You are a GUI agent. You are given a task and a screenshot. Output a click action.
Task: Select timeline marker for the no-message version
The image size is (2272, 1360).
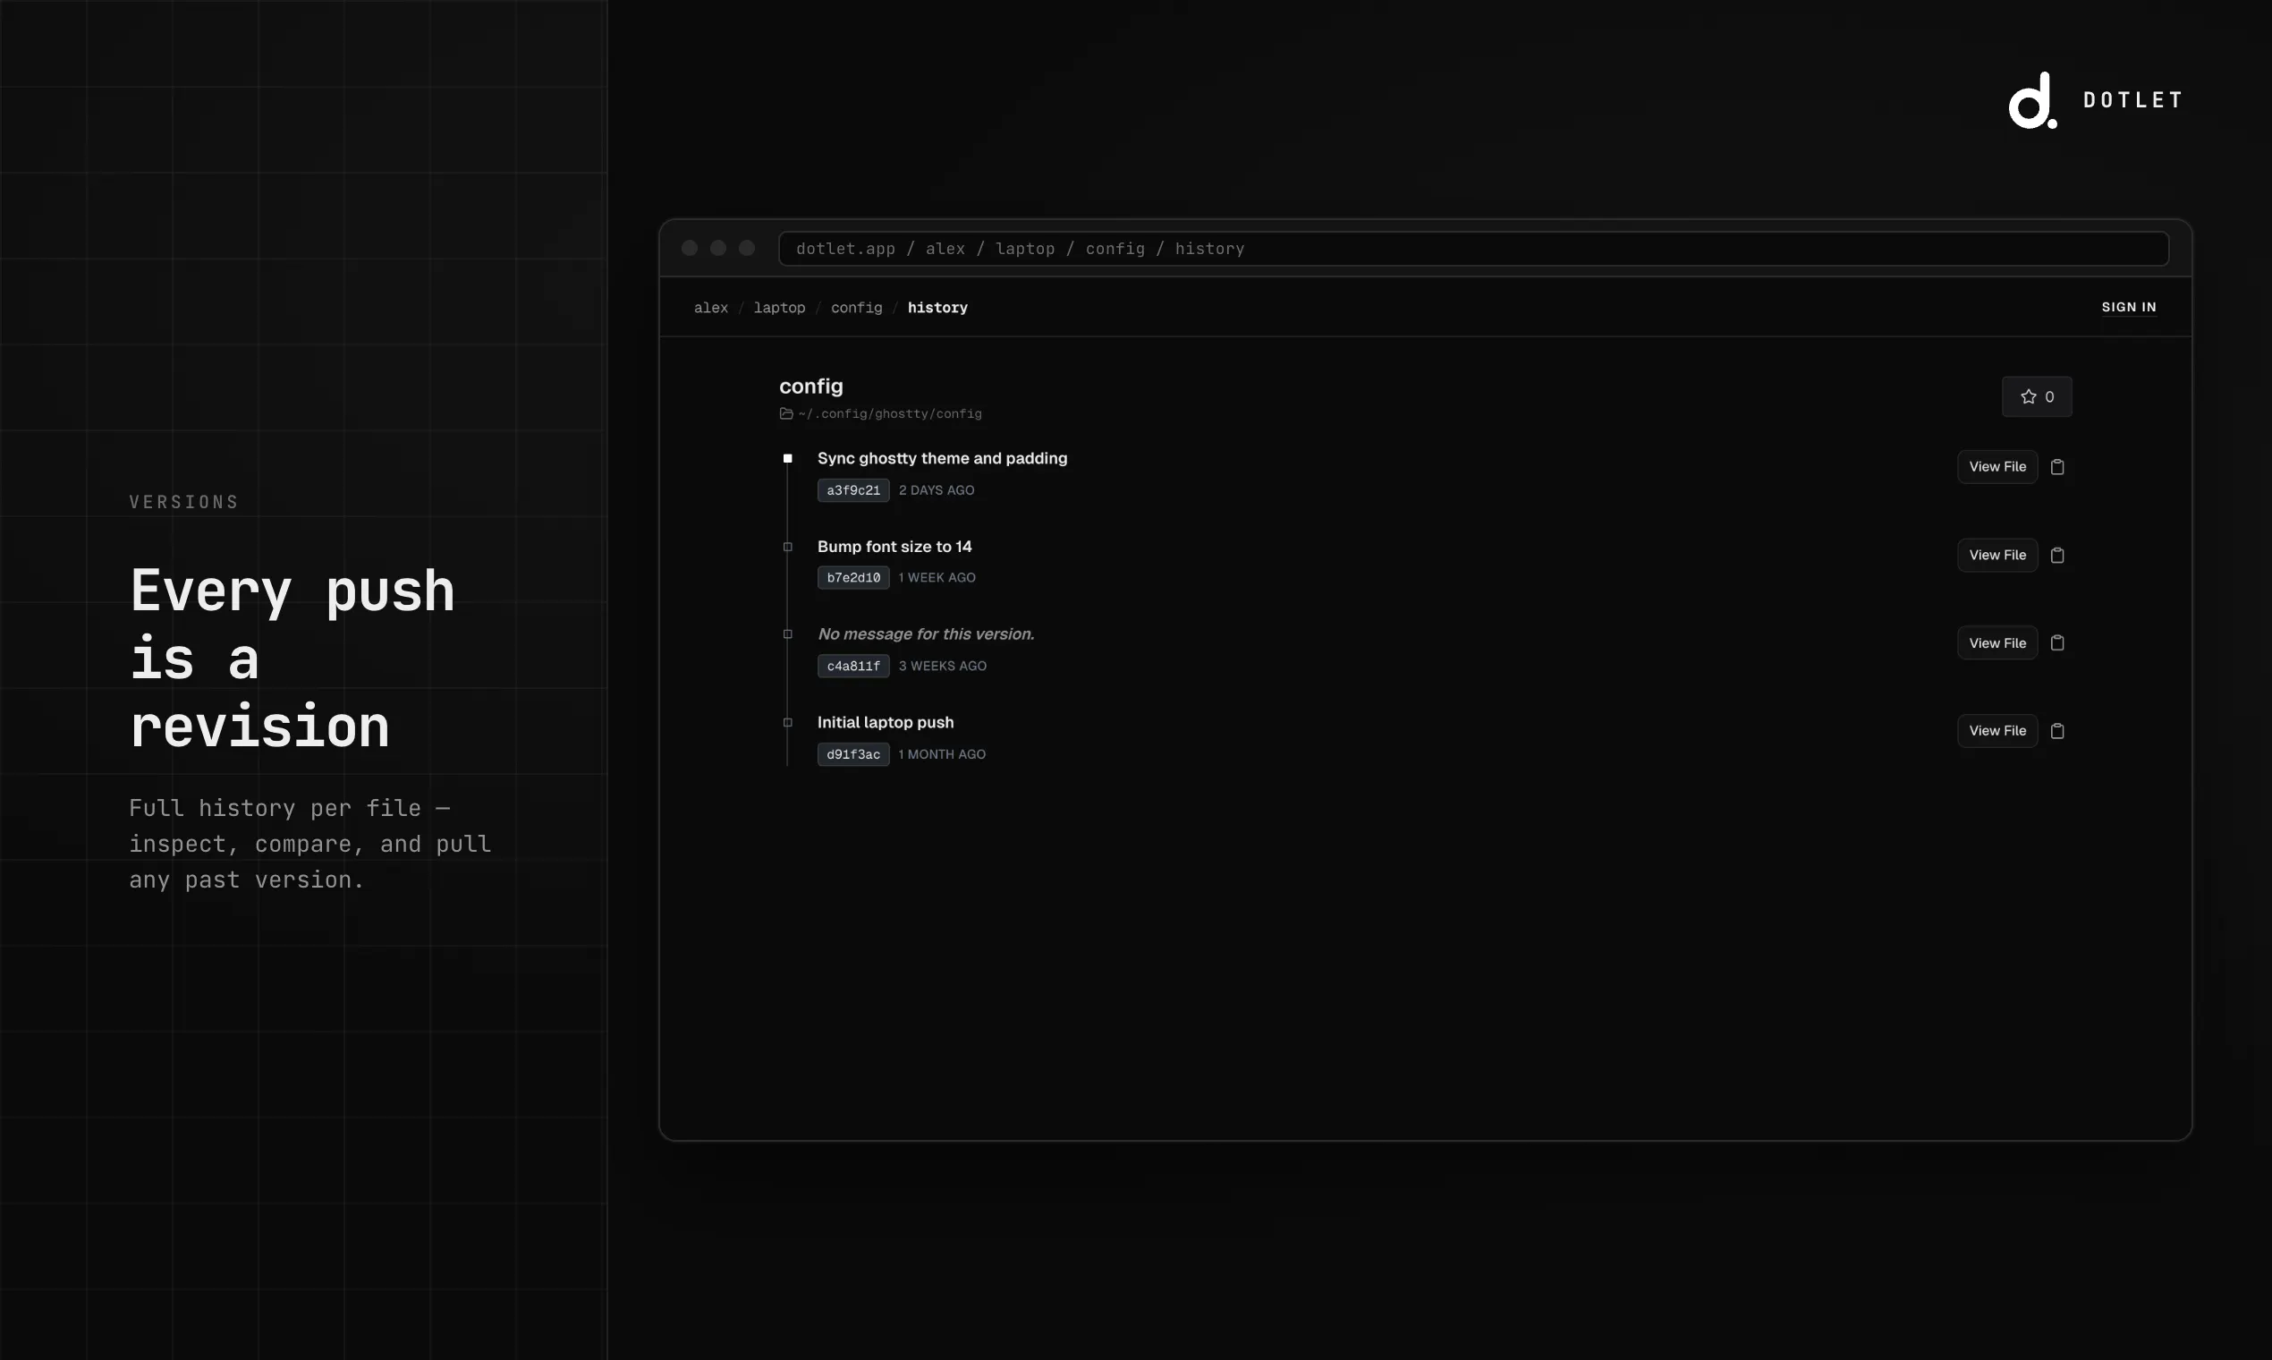coord(788,634)
